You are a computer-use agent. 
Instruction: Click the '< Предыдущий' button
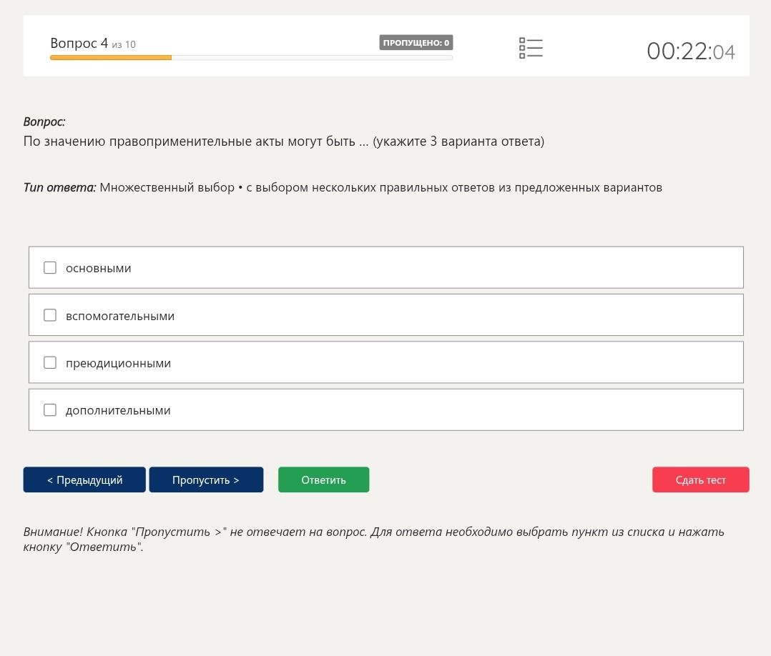(x=84, y=479)
